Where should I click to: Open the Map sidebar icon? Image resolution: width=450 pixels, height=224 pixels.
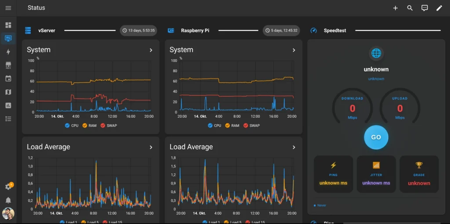pyautogui.click(x=8, y=92)
